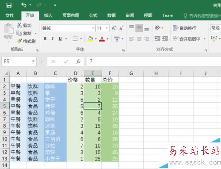
Task: Open the 常规 number format dropdown
Action: point(216,28)
